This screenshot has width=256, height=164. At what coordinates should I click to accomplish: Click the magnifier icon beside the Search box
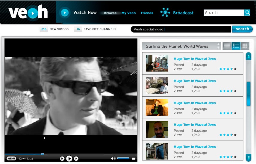(247, 13)
